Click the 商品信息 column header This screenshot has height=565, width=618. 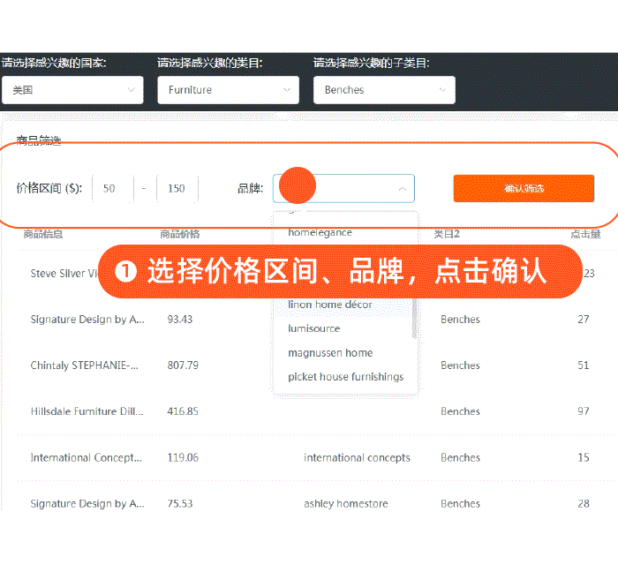pos(43,234)
